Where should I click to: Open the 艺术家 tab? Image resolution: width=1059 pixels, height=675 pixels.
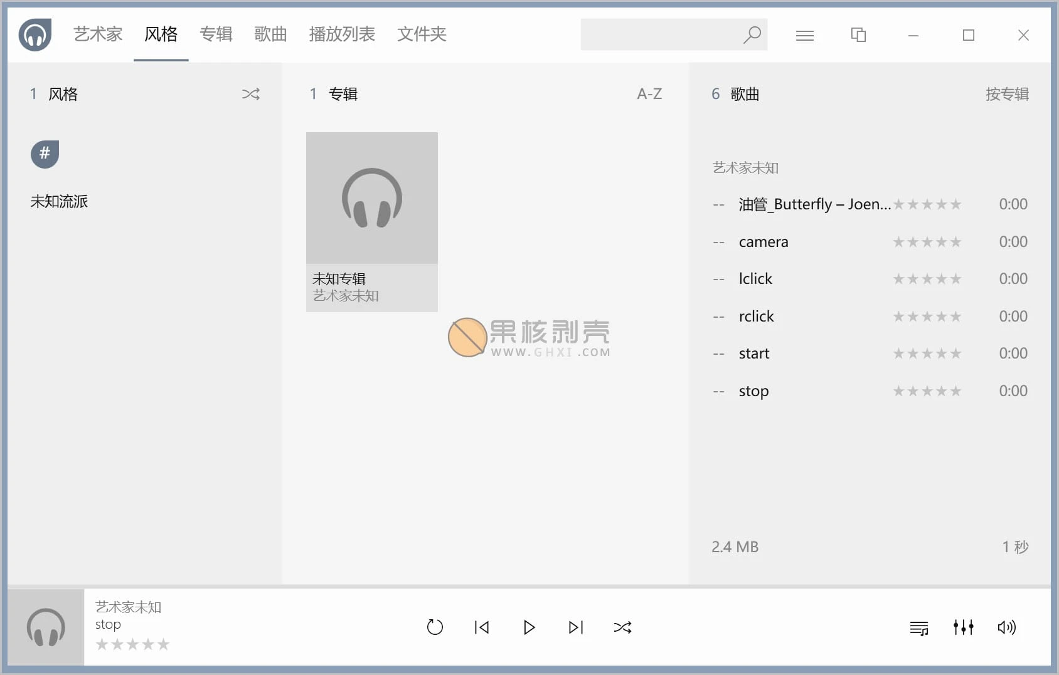click(x=98, y=34)
